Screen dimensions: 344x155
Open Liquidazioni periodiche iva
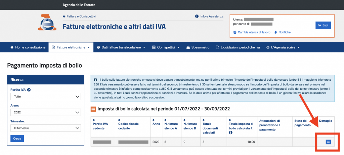[238, 47]
